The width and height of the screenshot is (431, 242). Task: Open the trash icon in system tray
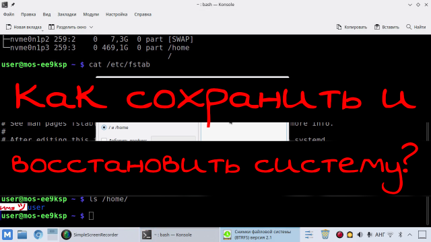point(325,235)
